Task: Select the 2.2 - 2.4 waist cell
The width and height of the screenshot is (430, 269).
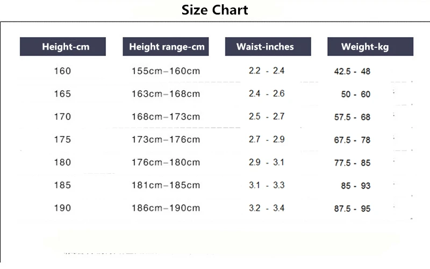Action: (x=267, y=70)
